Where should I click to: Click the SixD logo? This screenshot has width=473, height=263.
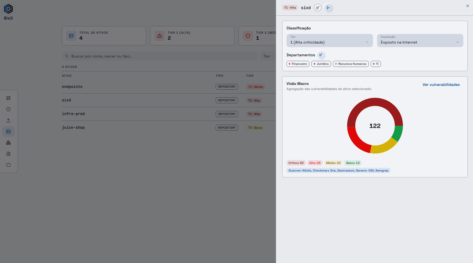click(x=8, y=12)
